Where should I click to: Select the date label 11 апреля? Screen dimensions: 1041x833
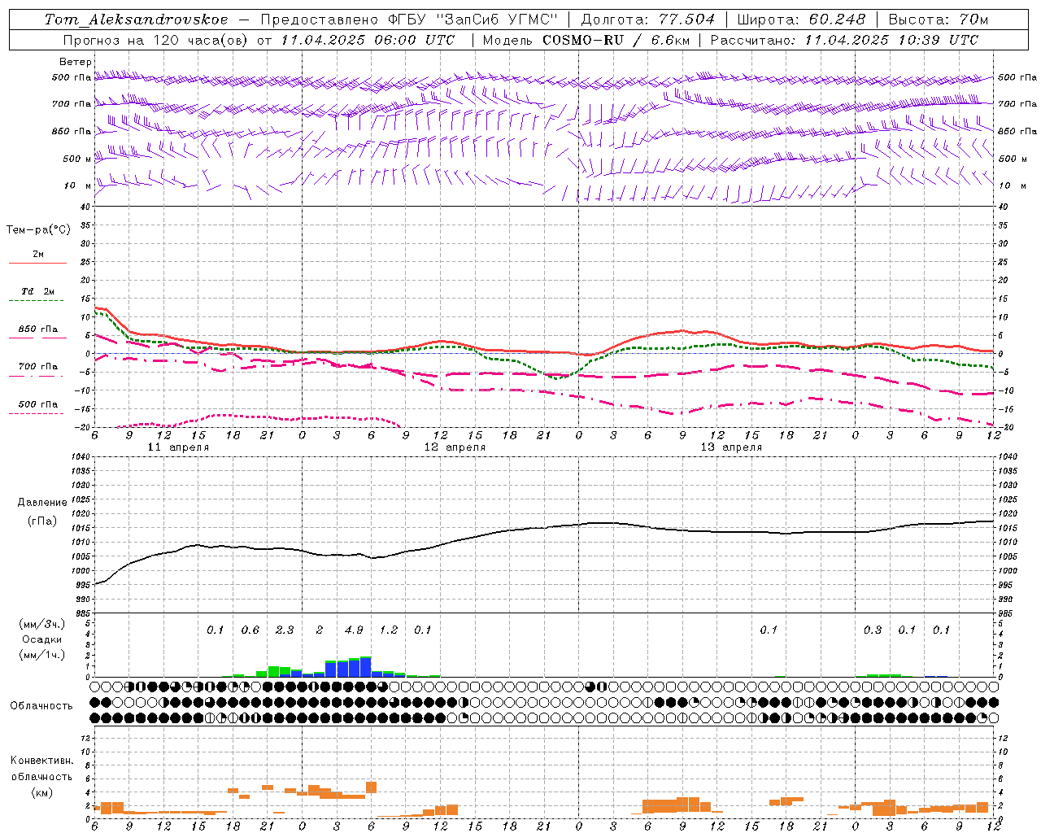(178, 447)
